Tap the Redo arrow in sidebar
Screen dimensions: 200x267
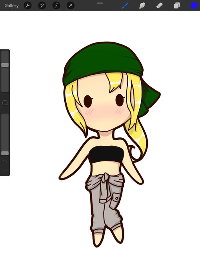[5, 171]
